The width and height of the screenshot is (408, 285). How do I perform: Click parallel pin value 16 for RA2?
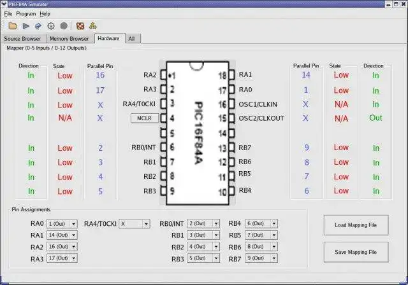(100, 75)
